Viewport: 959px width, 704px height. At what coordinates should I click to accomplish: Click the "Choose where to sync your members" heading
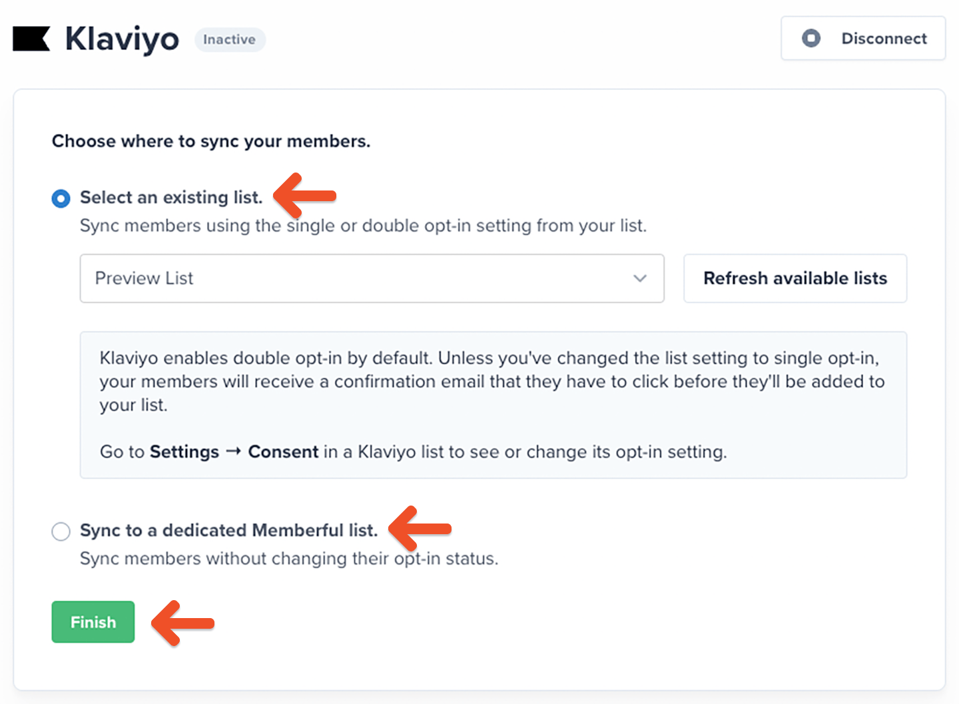[211, 141]
